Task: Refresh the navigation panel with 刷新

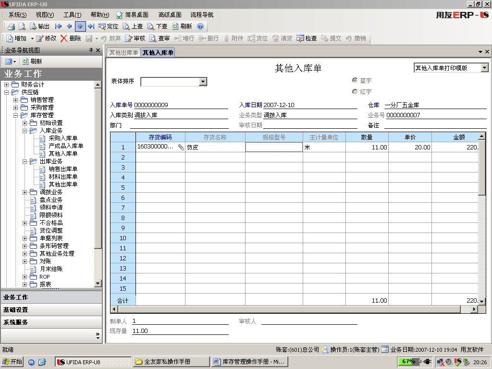Action: (32, 61)
